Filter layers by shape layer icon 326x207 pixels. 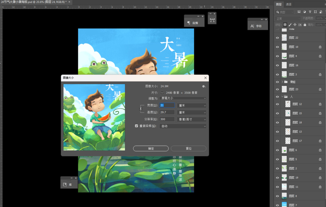pyautogui.click(x=315, y=12)
